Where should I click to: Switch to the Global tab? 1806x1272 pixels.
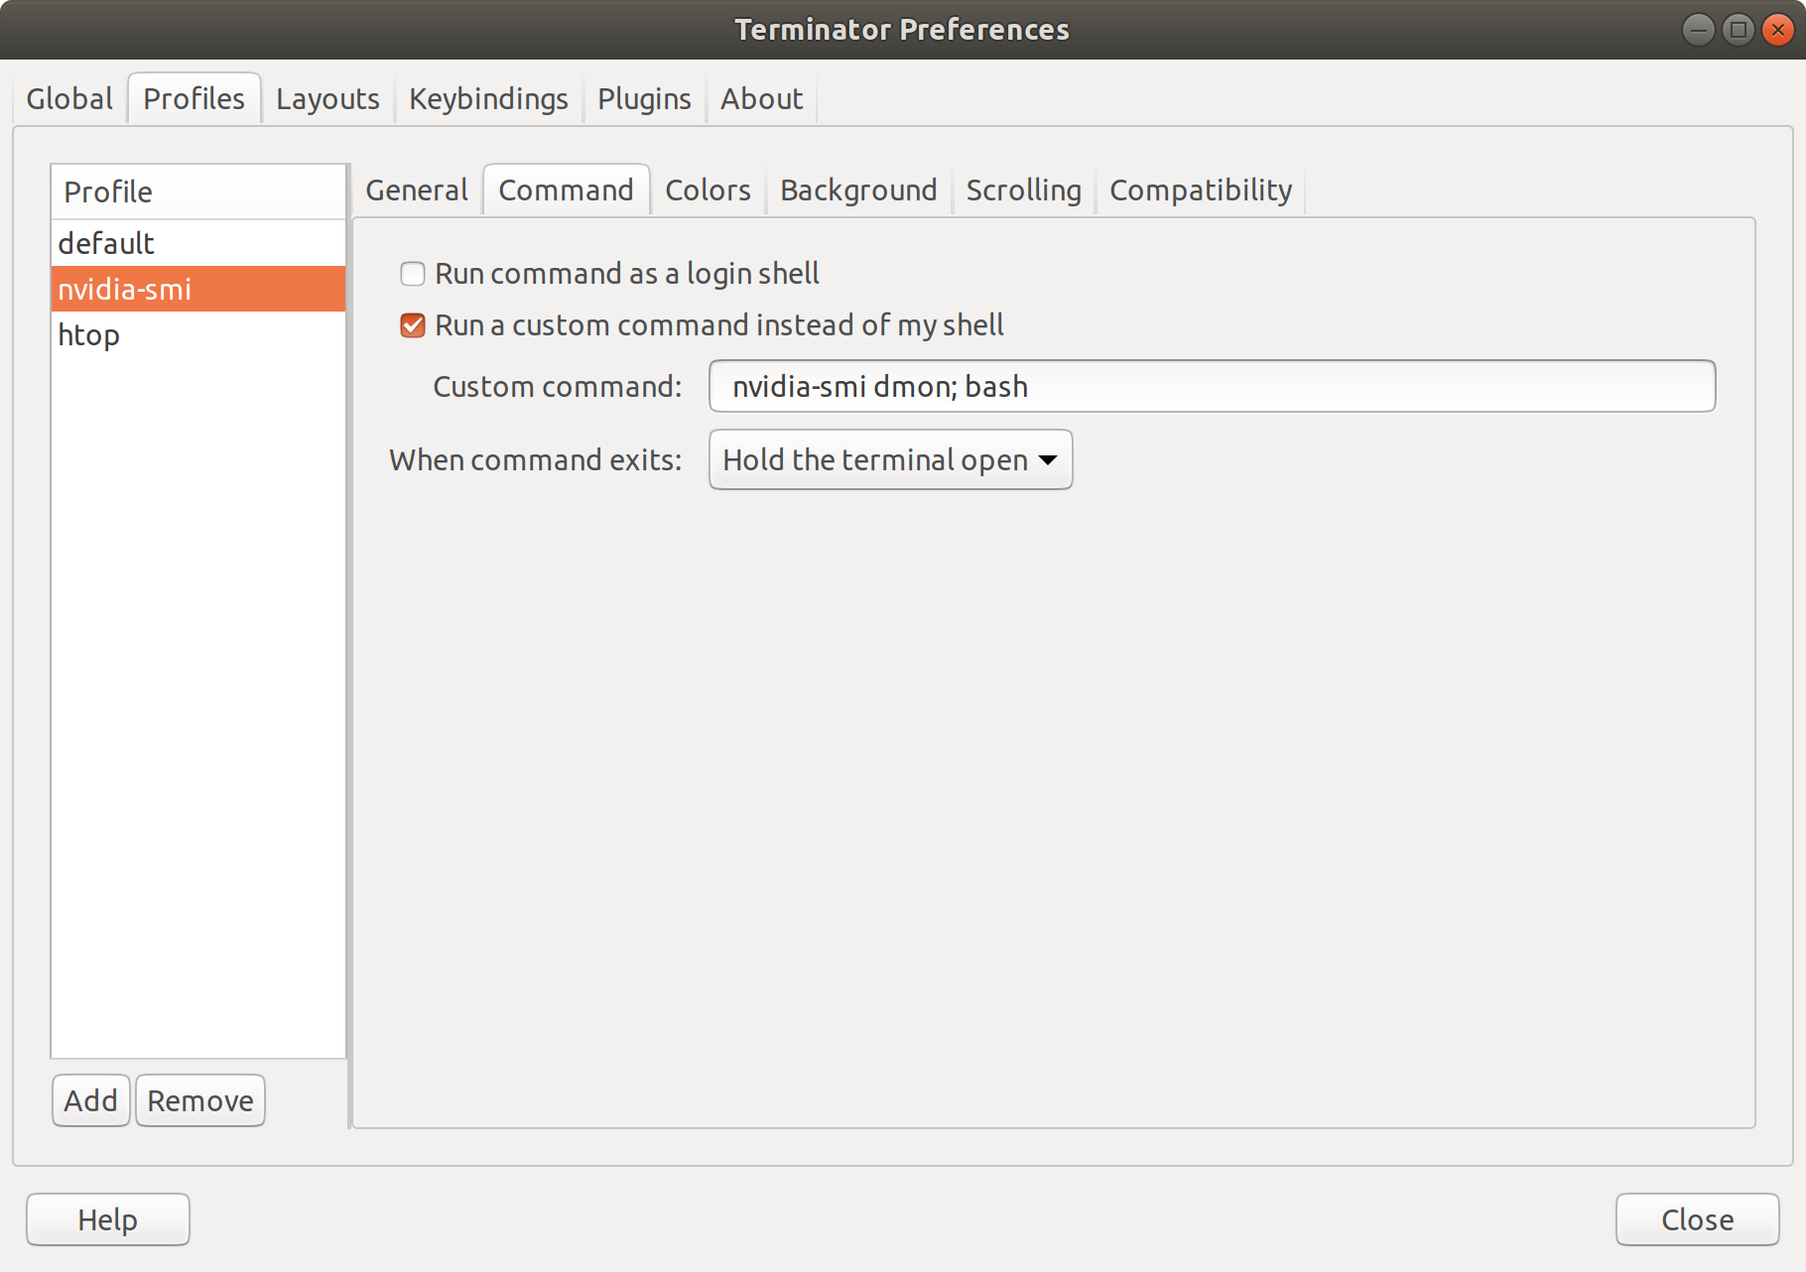pyautogui.click(x=69, y=99)
